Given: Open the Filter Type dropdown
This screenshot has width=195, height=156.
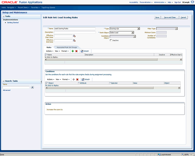Looking at the screenshot, I should 176,29.
